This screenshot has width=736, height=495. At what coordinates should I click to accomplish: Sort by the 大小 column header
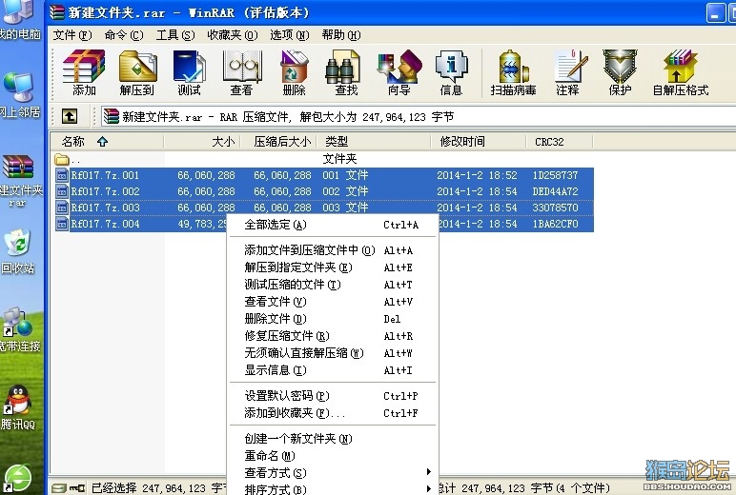(x=202, y=141)
